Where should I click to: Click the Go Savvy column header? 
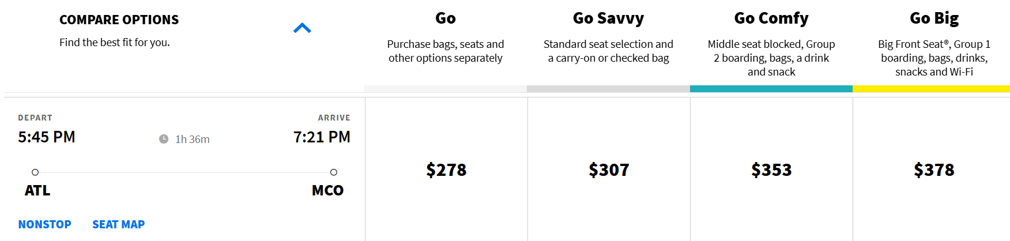coord(608,18)
